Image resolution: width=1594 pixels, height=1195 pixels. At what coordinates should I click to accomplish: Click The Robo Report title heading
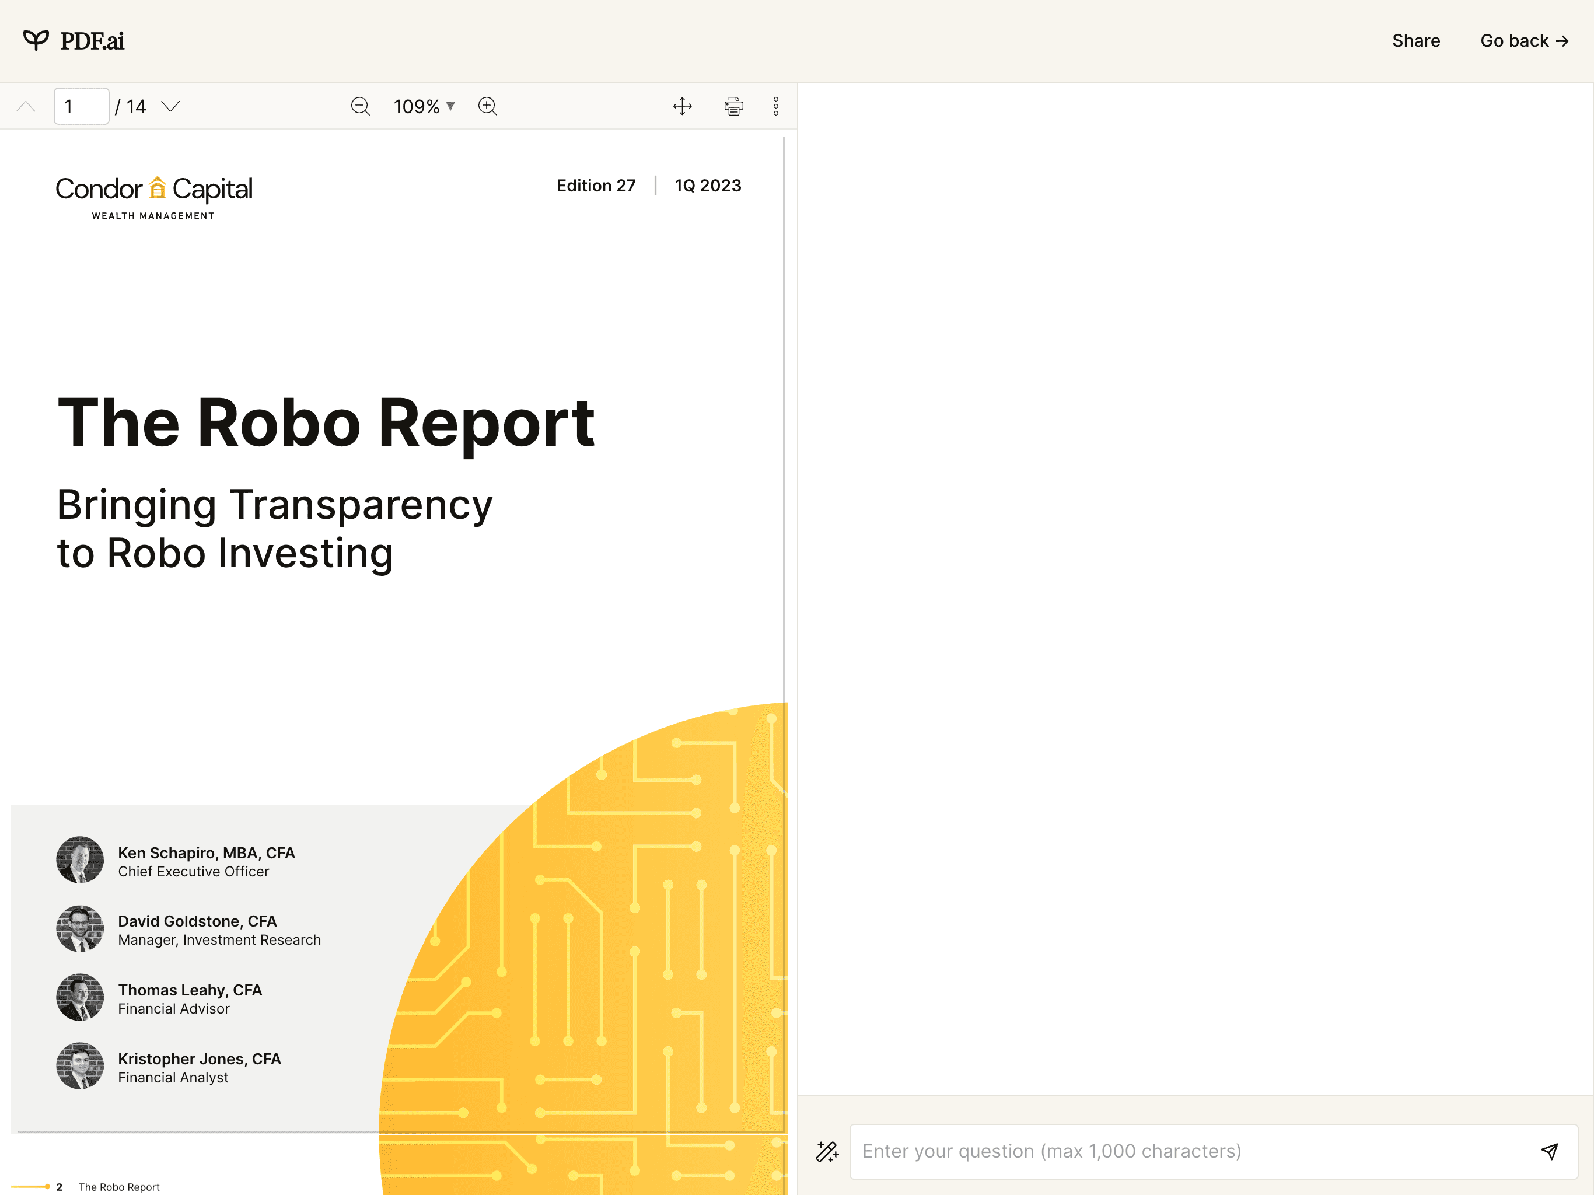coord(326,423)
